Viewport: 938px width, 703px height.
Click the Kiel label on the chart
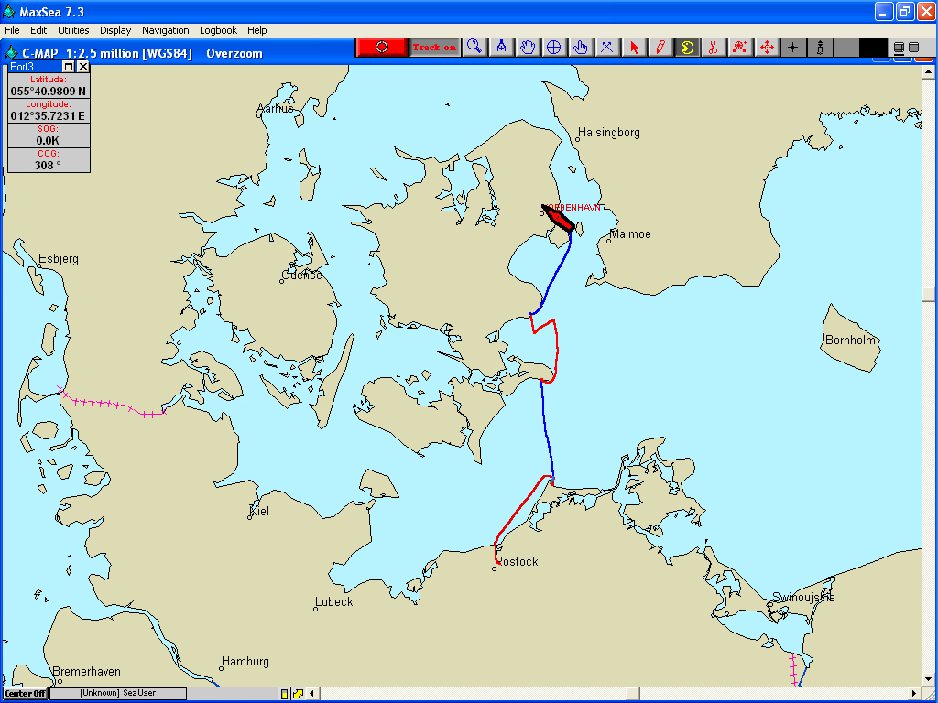click(x=259, y=511)
